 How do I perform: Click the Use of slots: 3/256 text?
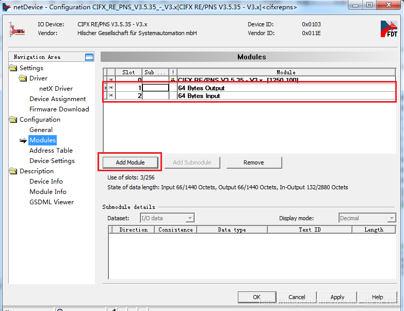pyautogui.click(x=131, y=177)
